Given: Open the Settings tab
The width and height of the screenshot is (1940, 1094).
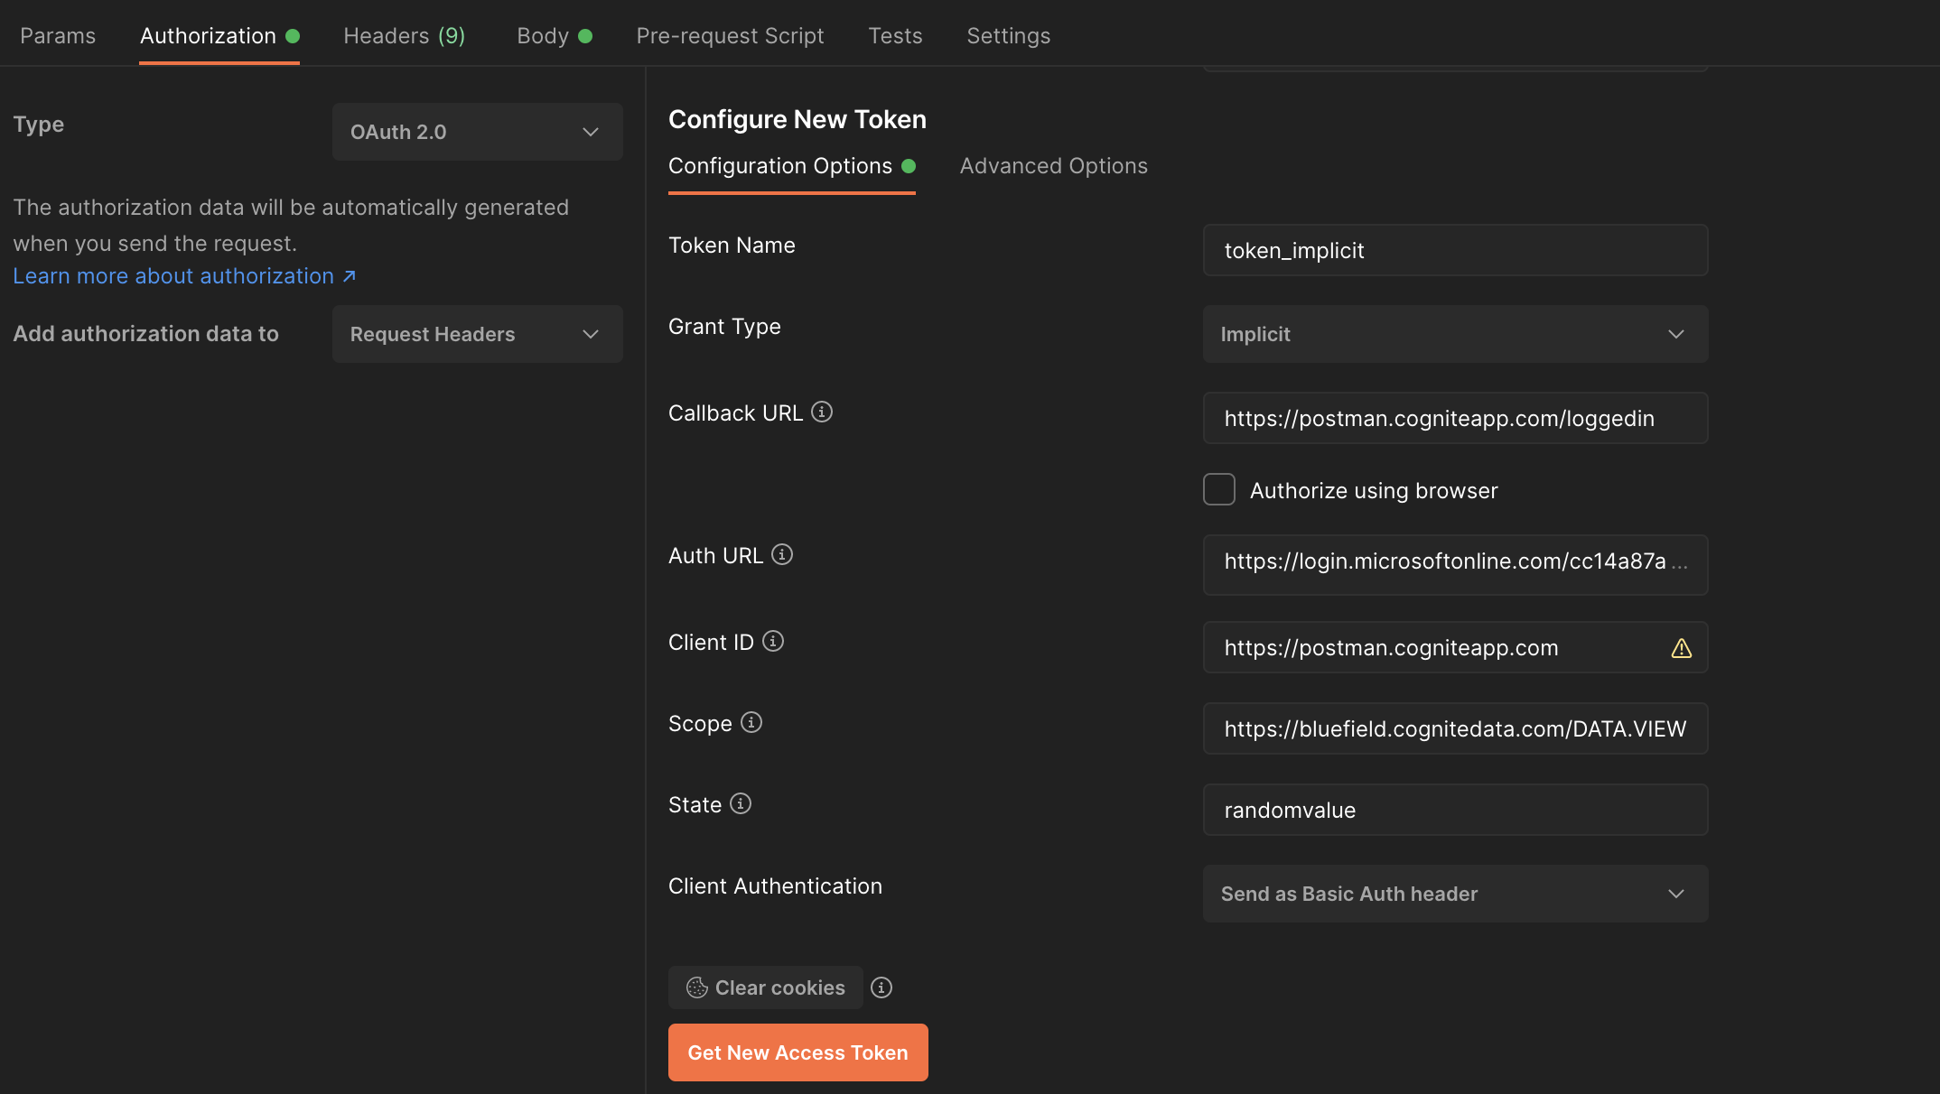Looking at the screenshot, I should coord(1008,36).
